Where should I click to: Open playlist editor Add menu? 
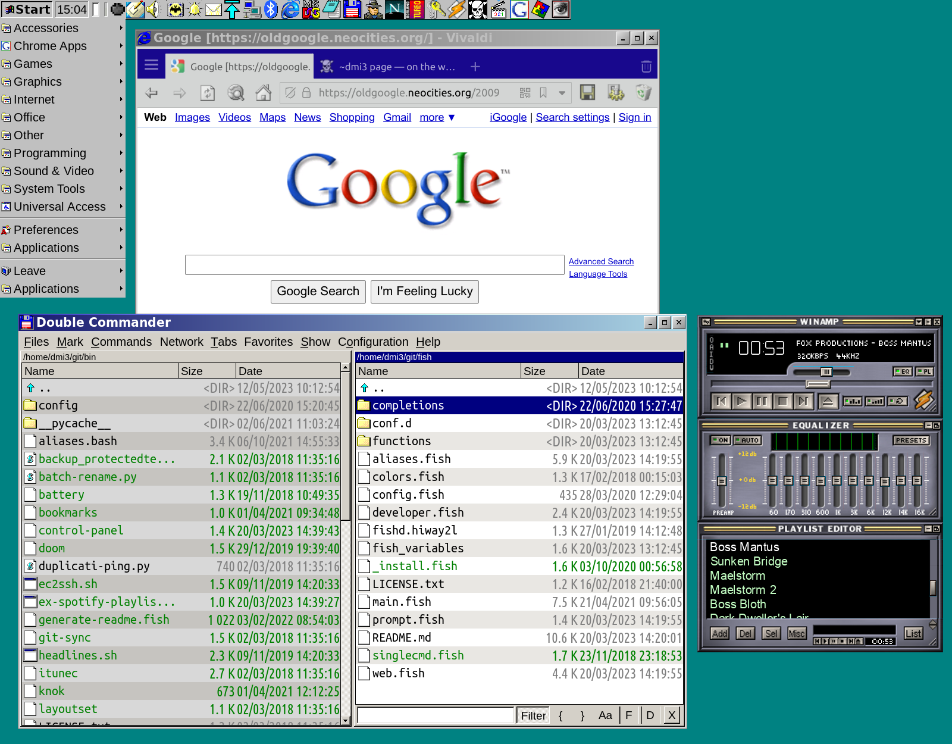[719, 633]
